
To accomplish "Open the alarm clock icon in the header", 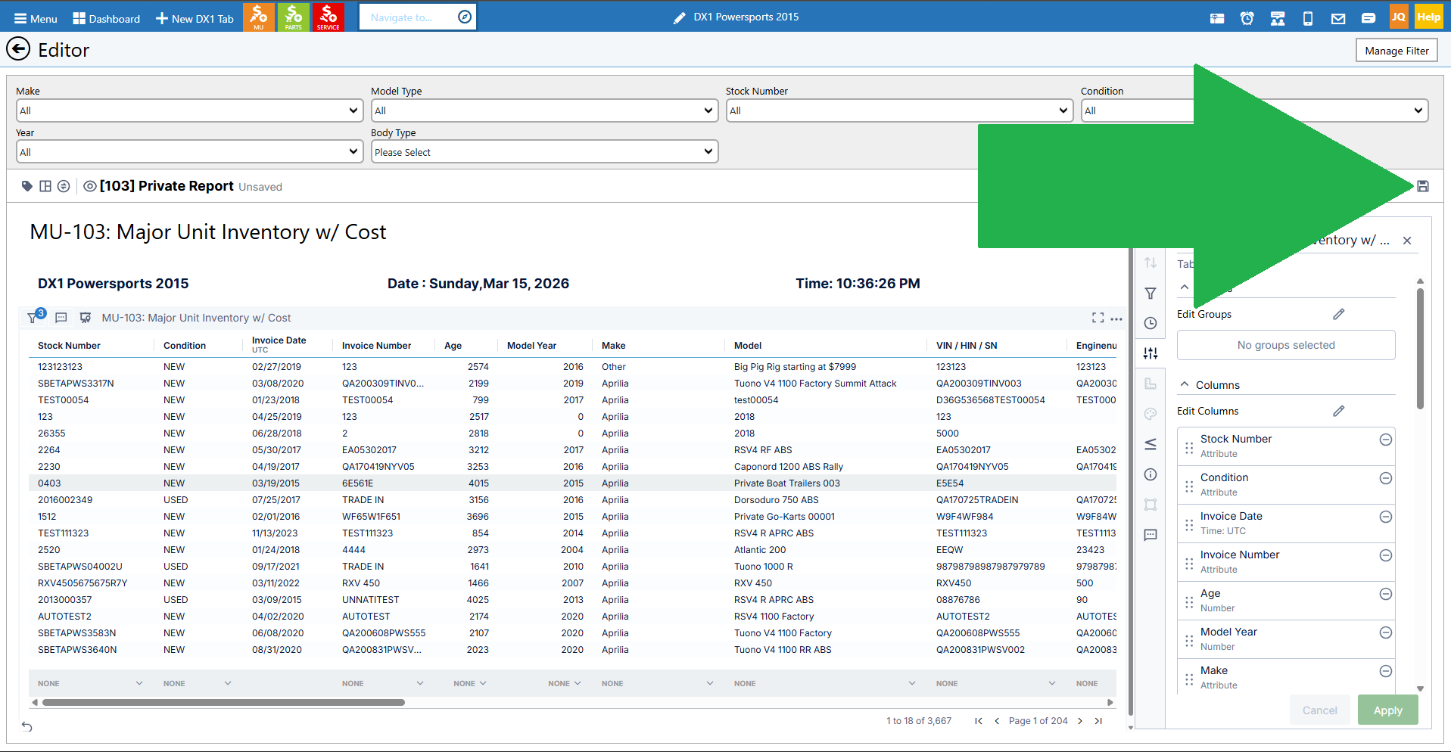I will tap(1247, 18).
